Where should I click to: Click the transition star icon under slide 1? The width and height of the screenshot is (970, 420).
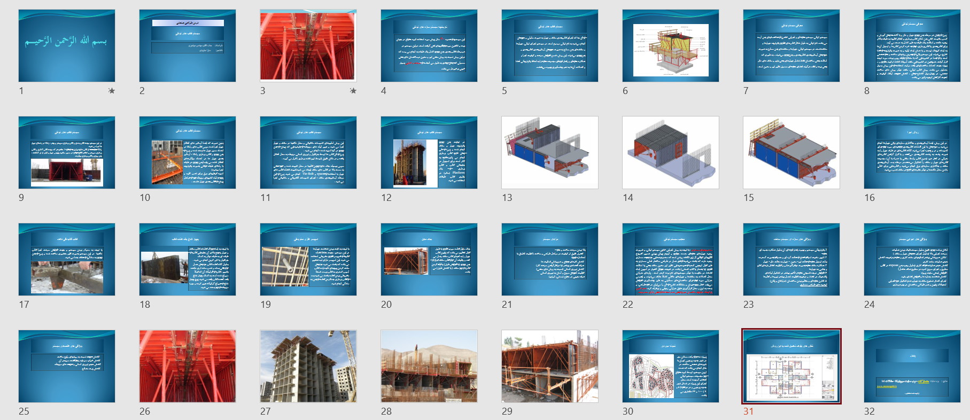coord(112,91)
